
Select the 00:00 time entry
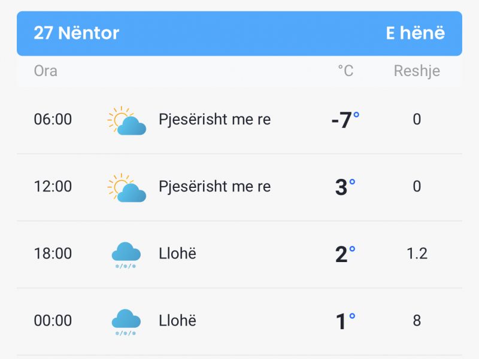[x=53, y=321]
